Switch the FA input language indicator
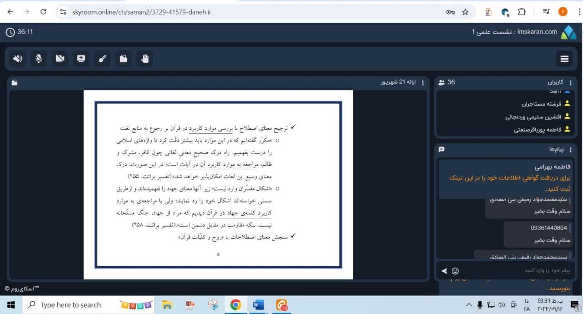The image size is (583, 314). pos(527,305)
